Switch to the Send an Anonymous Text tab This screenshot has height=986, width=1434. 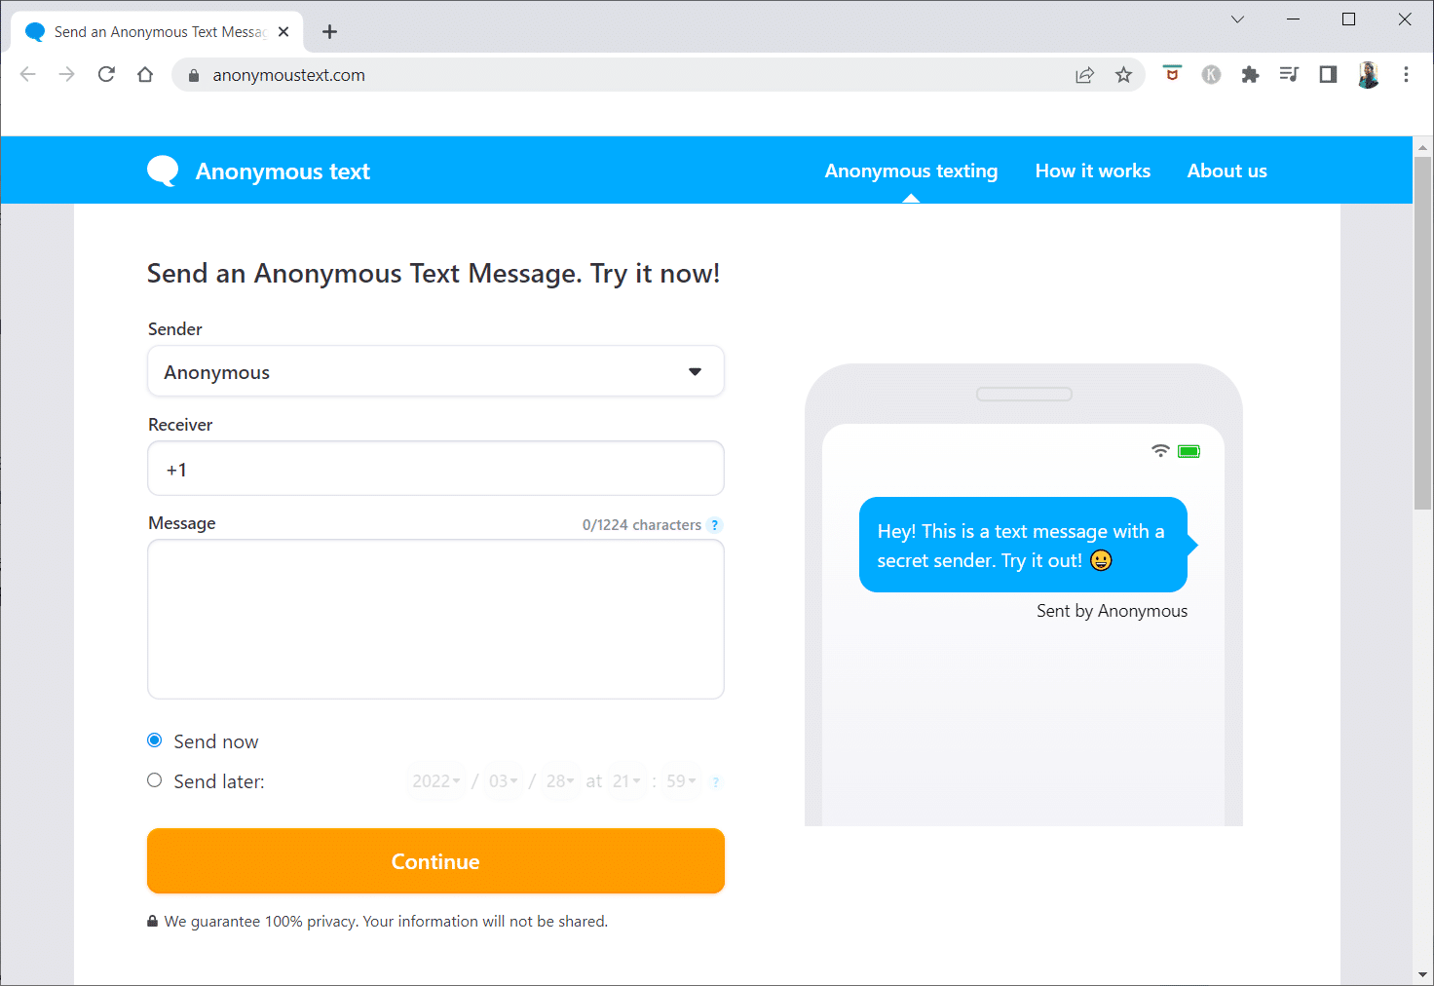[x=158, y=32]
